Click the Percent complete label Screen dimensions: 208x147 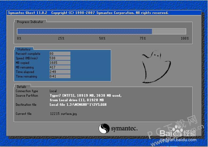(x=28, y=54)
